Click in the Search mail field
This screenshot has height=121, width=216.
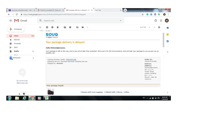point(81,21)
